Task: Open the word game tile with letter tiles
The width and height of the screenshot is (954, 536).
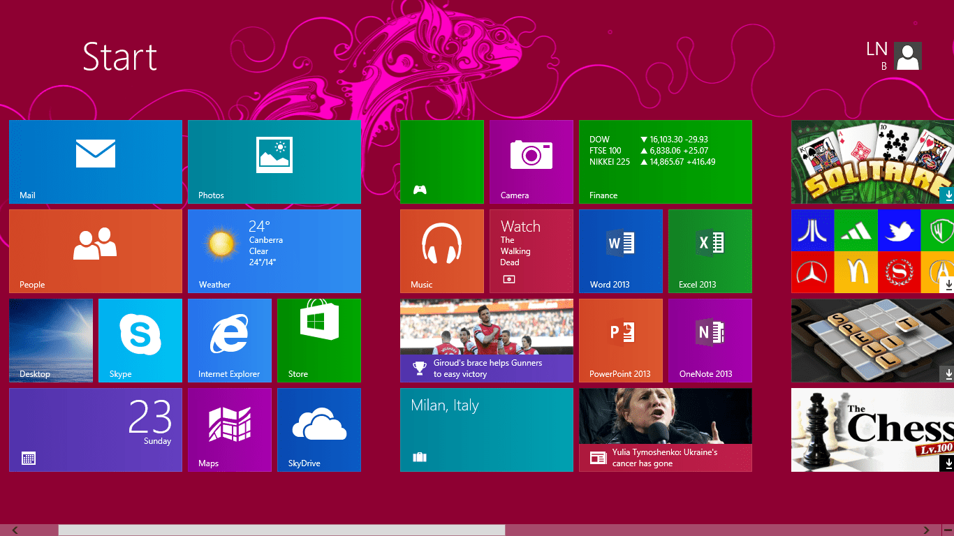Action: pos(872,341)
